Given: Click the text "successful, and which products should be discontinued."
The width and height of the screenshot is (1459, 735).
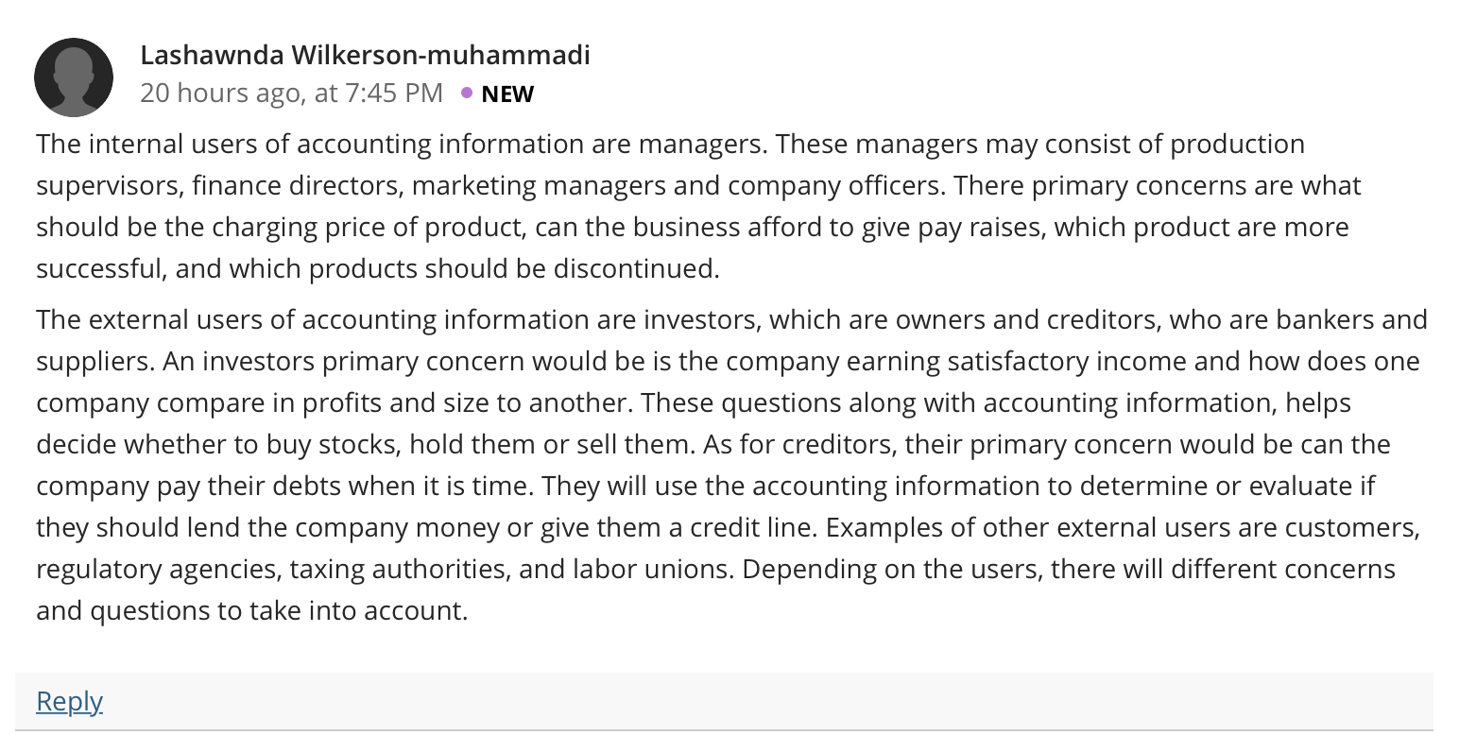Looking at the screenshot, I should pos(378,268).
